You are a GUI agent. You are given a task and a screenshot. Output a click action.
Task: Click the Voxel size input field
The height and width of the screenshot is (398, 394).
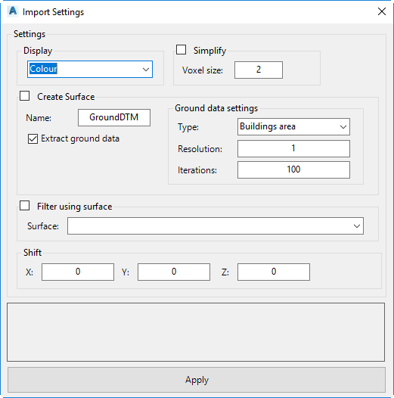click(x=259, y=70)
